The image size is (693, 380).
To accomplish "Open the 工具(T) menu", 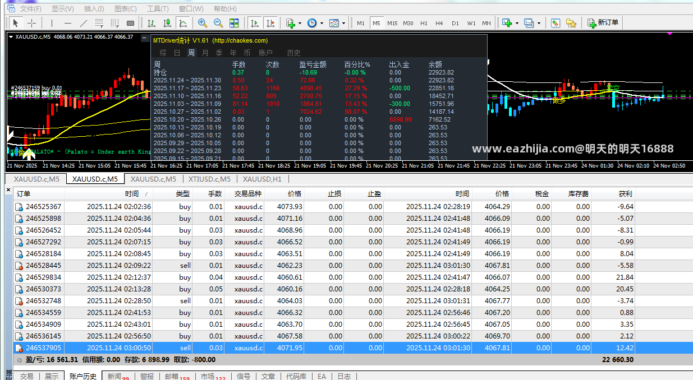I will click(158, 9).
